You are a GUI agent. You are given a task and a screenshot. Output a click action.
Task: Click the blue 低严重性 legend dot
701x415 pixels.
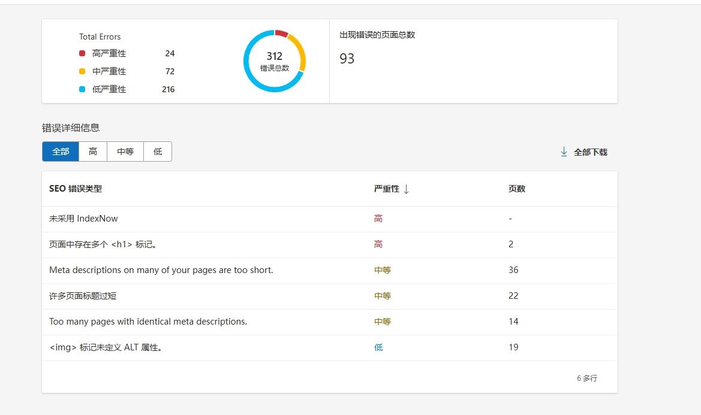pyautogui.click(x=82, y=89)
